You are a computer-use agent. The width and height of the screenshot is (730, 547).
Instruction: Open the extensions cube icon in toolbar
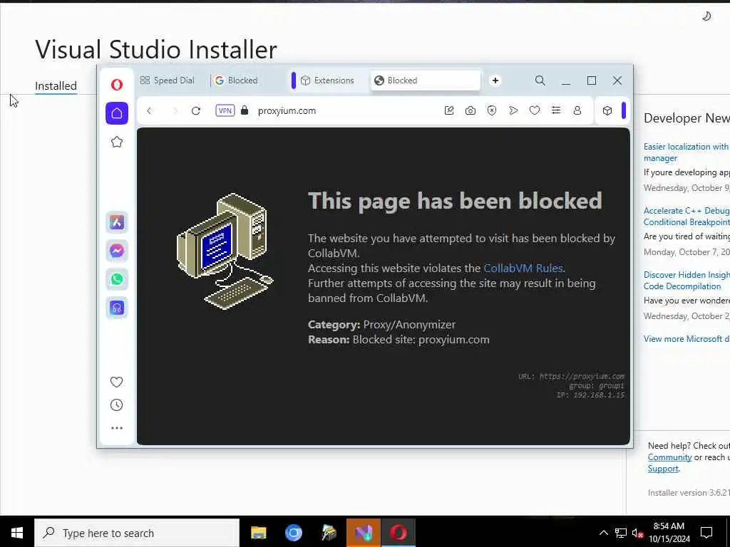click(x=607, y=110)
